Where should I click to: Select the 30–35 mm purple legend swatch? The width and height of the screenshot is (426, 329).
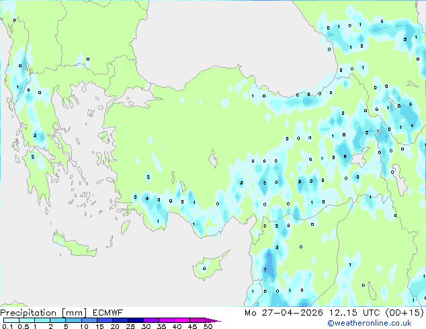click(x=151, y=320)
